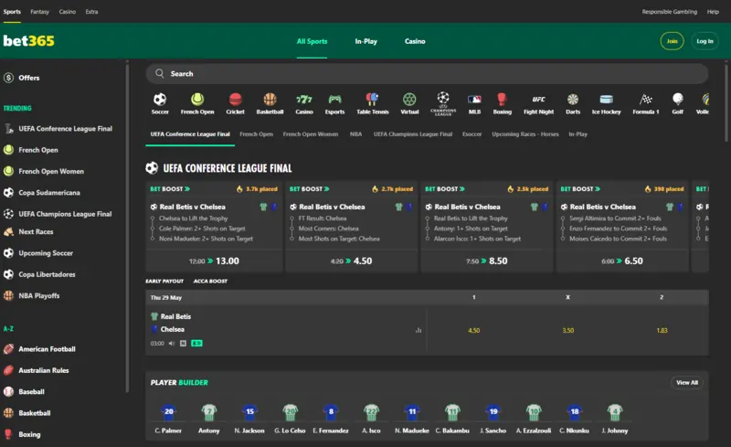The width and height of the screenshot is (731, 447).
Task: Select the Virtual sports icon
Action: pos(409,100)
